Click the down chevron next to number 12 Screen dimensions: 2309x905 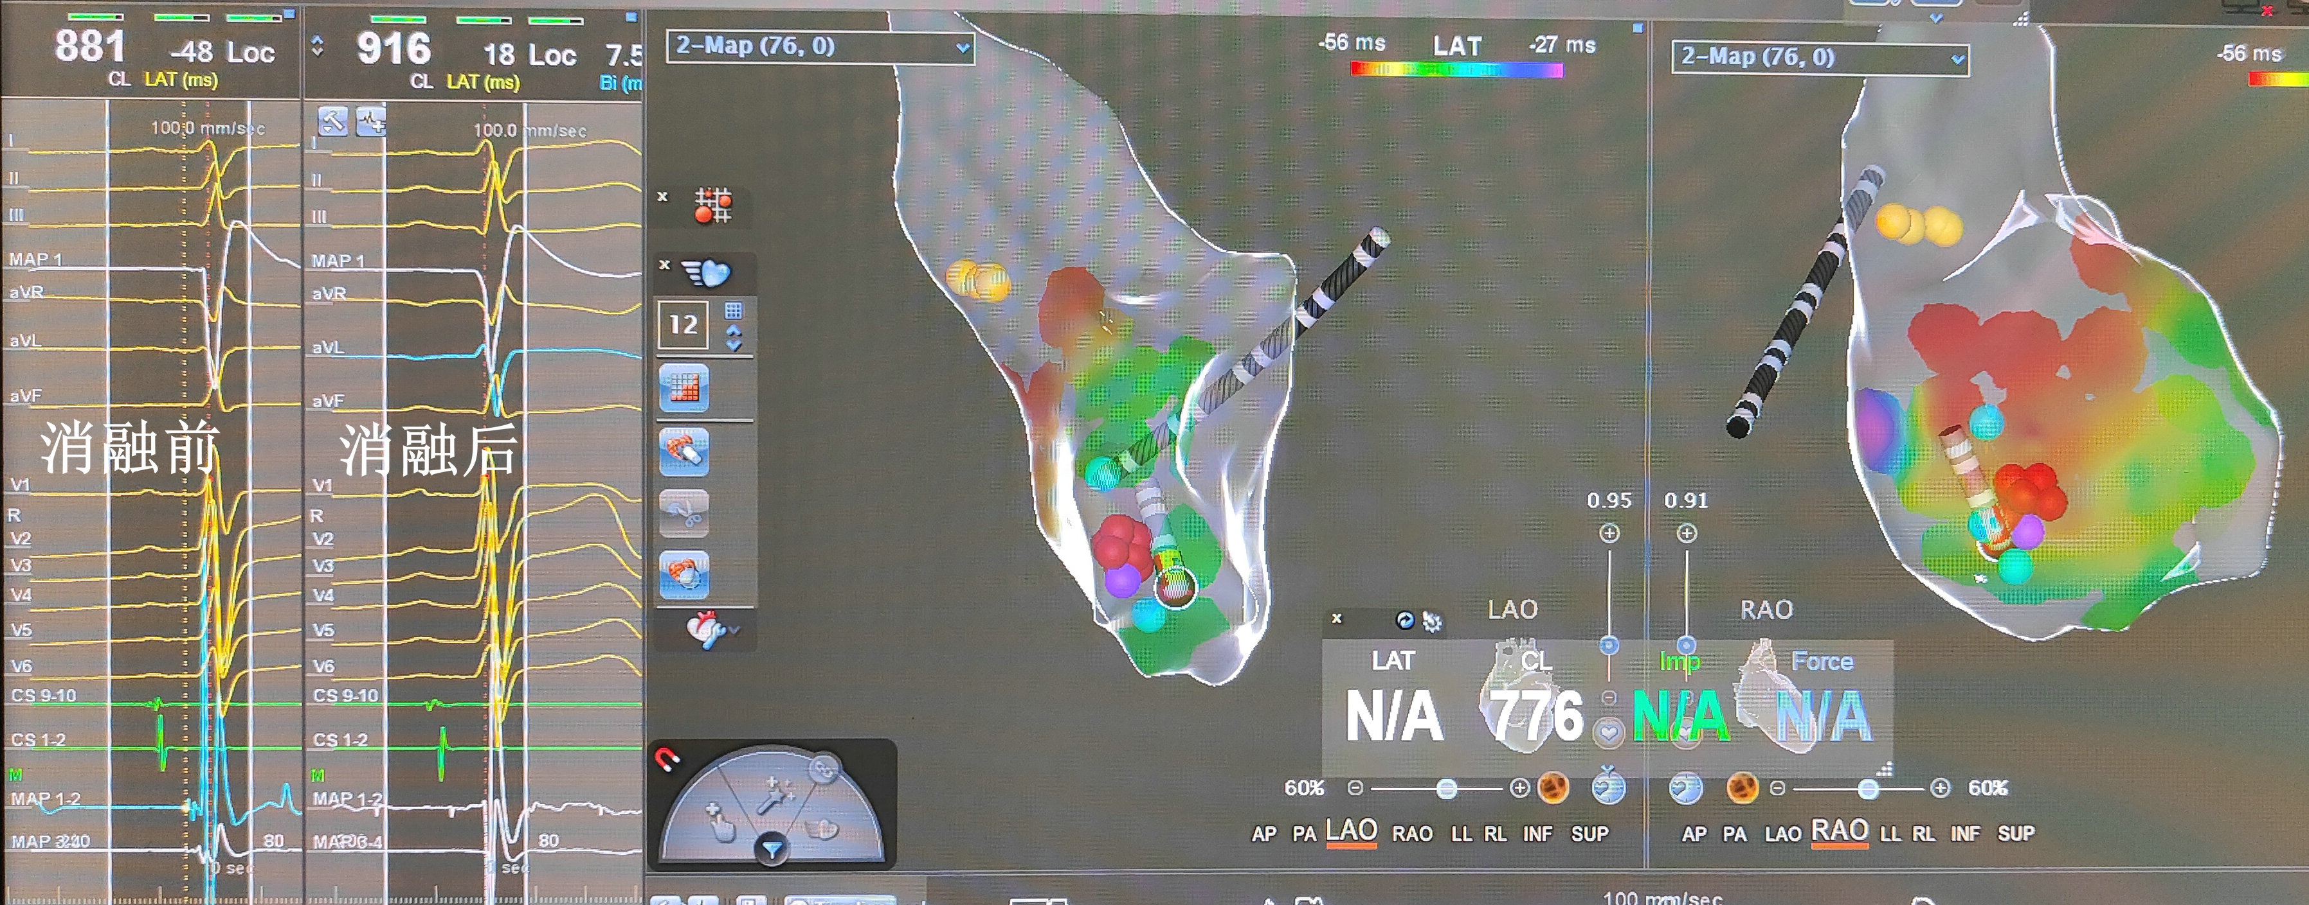734,344
